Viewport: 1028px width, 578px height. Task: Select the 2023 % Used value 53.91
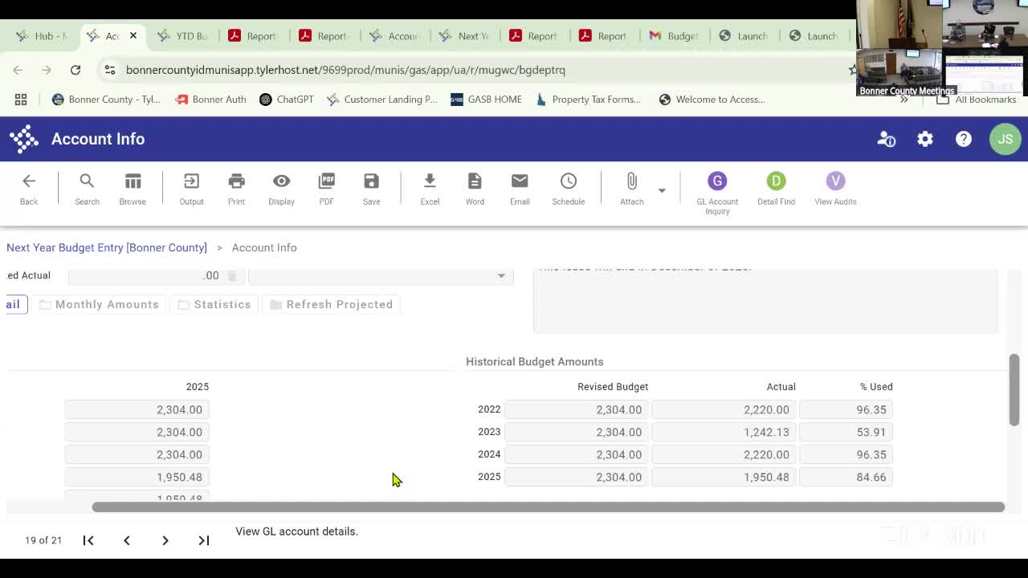(x=846, y=432)
